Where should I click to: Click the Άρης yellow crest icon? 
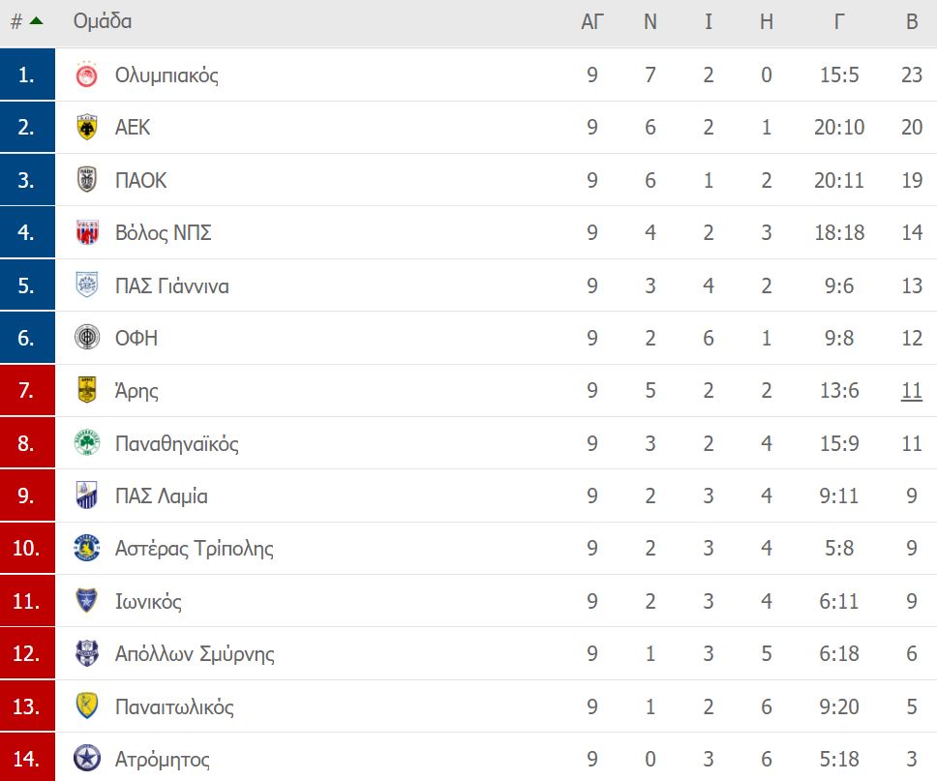point(87,391)
